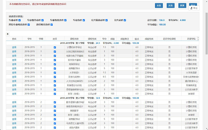Image resolution: width=208 pixels, height=130 pixels.
Task: Open 查看 link for 大学英语1
Action: (14, 72)
